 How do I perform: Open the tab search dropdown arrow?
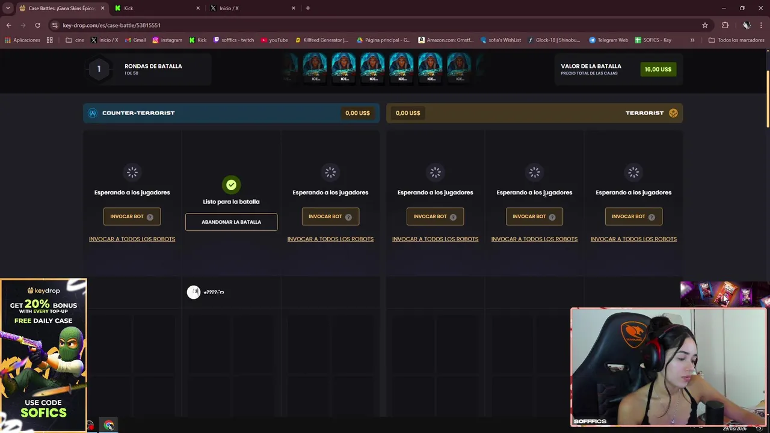[8, 8]
